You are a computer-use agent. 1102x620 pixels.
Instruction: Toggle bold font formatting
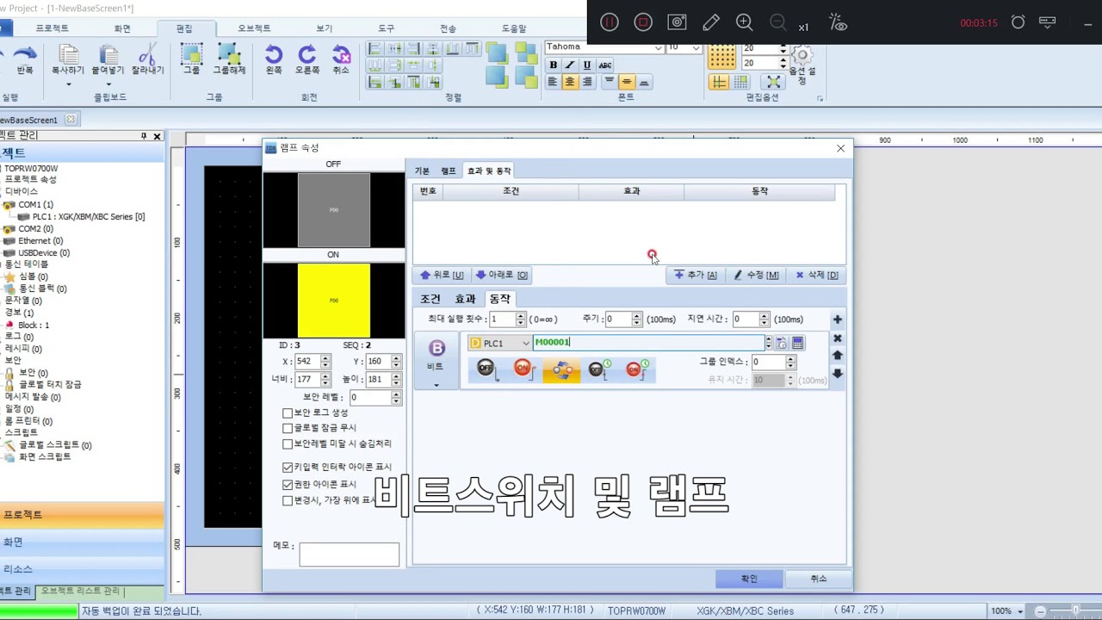tap(553, 65)
